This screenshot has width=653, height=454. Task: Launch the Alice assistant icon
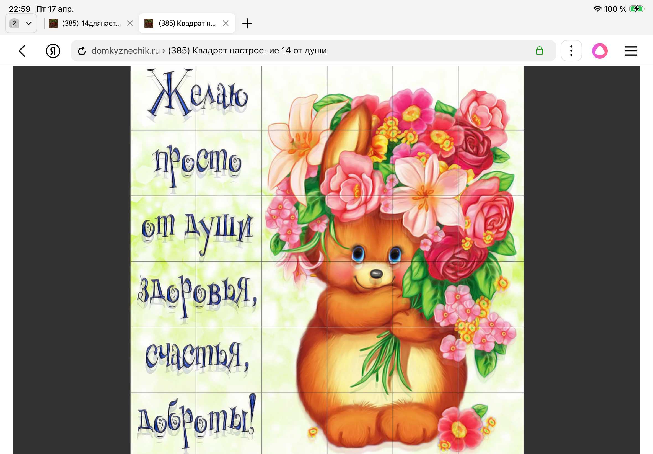coord(600,51)
